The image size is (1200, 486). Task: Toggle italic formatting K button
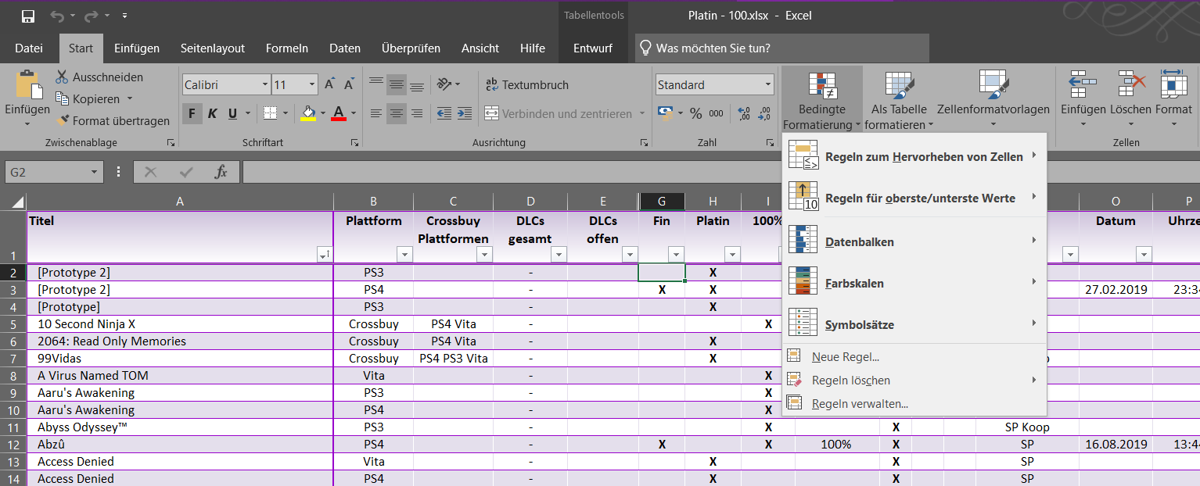coord(212,113)
